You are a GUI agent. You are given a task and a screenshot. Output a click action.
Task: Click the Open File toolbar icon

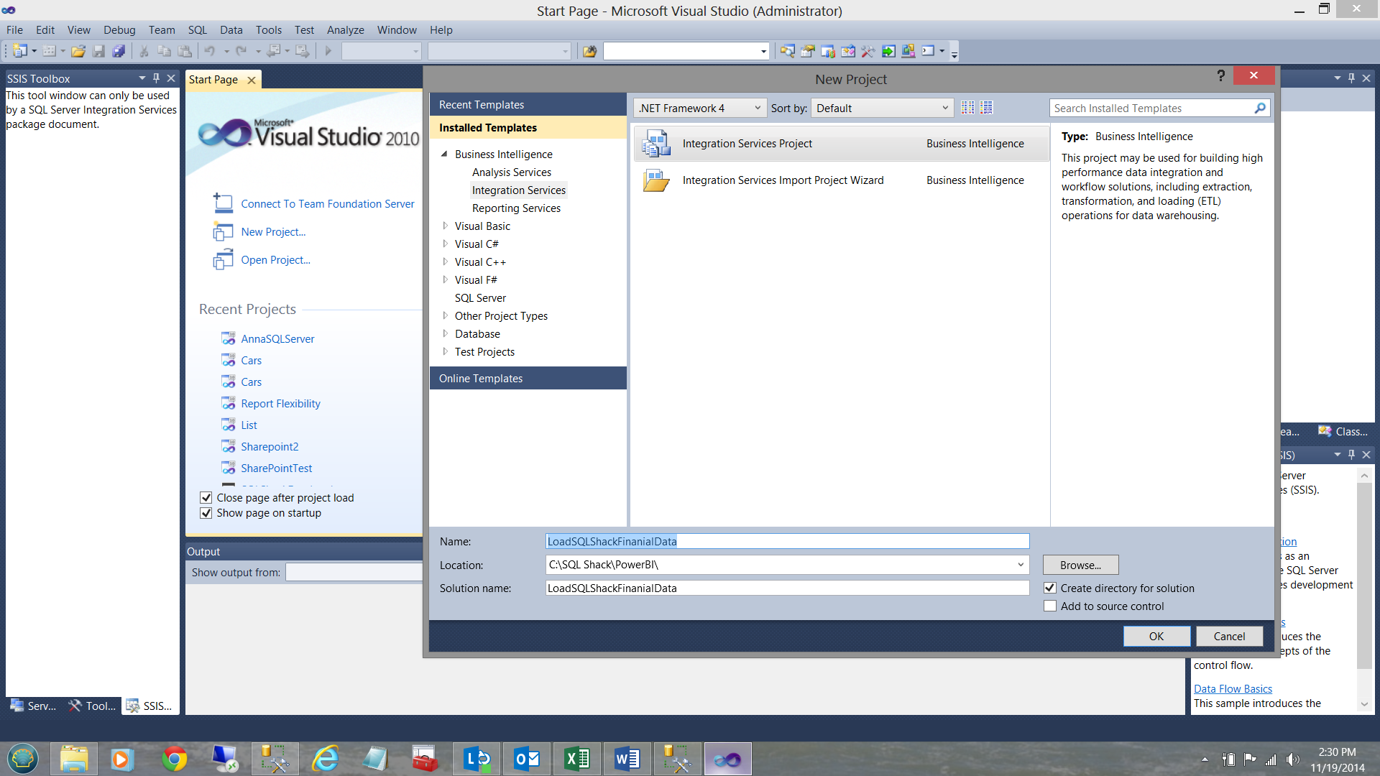click(x=78, y=51)
